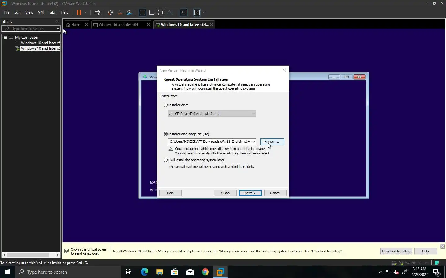This screenshot has width=446, height=278.
Task: Close the Home tab
Action: click(86, 25)
